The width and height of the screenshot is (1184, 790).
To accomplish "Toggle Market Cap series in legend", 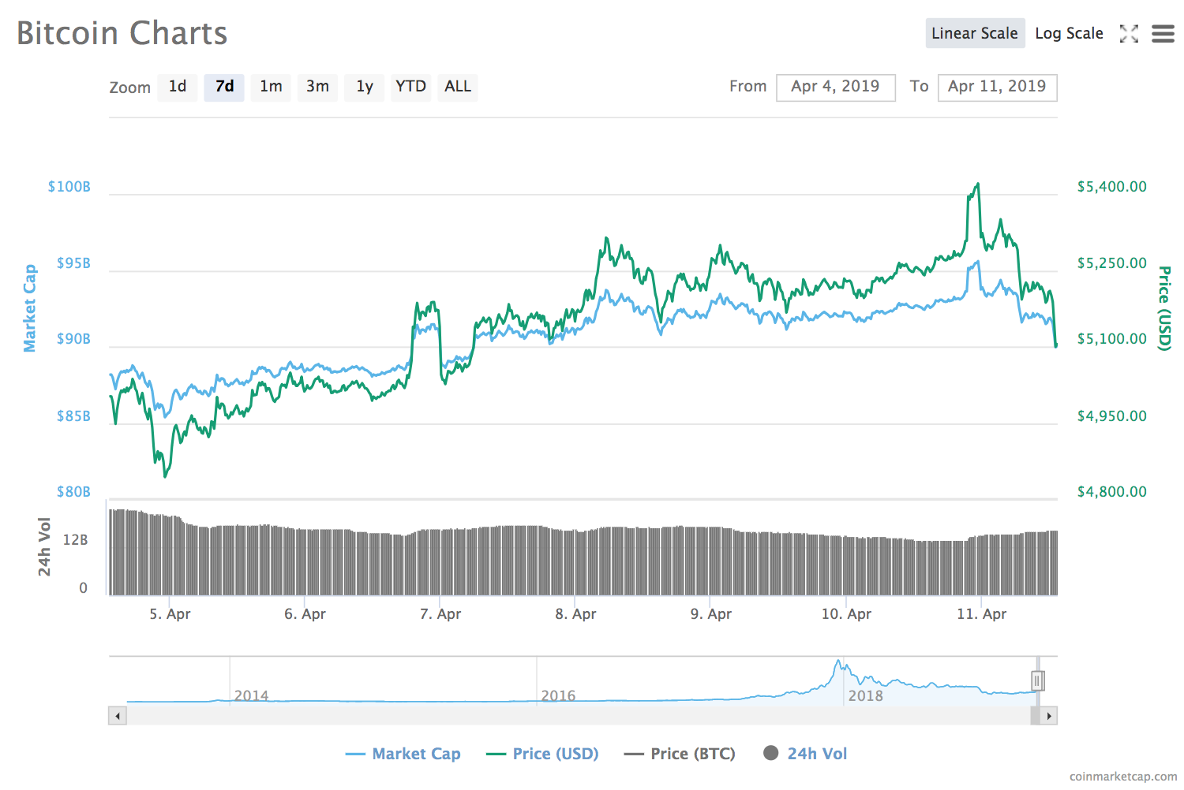I will click(403, 754).
